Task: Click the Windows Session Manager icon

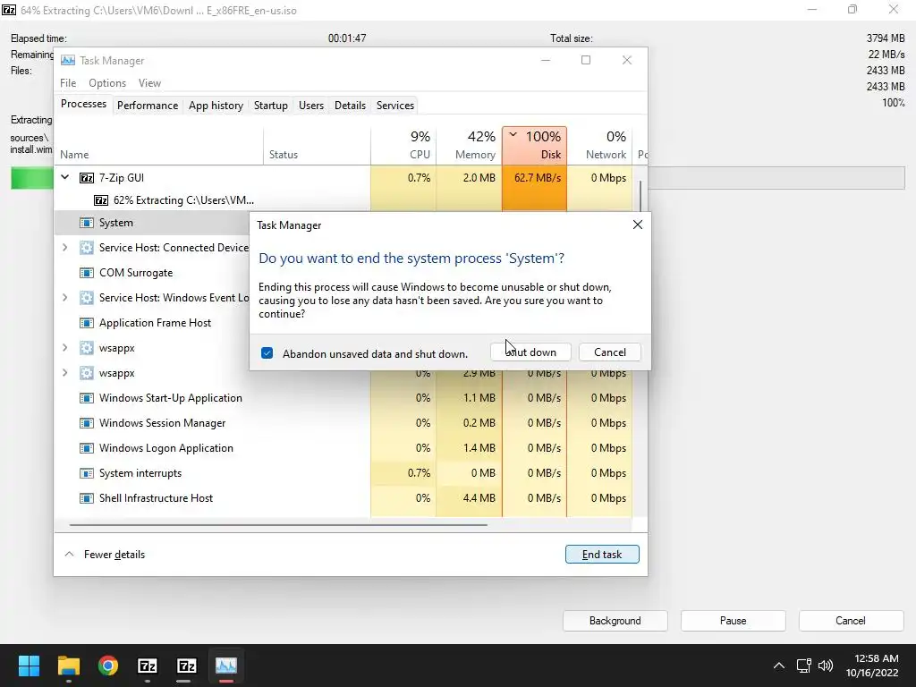Action: [87, 423]
